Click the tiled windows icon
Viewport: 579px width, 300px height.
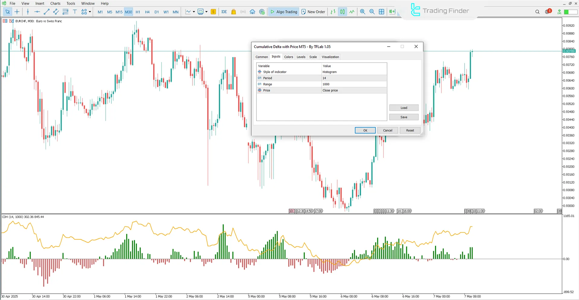pyautogui.click(x=381, y=12)
